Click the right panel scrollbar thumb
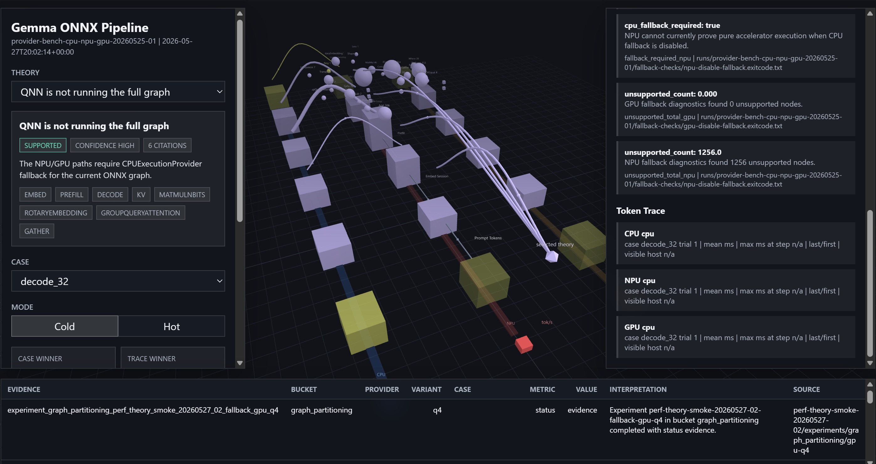 click(x=870, y=283)
